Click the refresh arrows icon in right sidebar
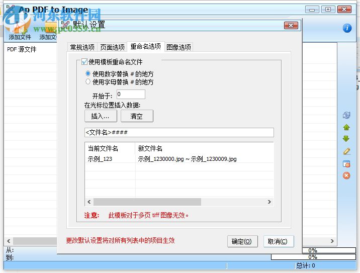The height and width of the screenshot is (273, 360). (346, 115)
